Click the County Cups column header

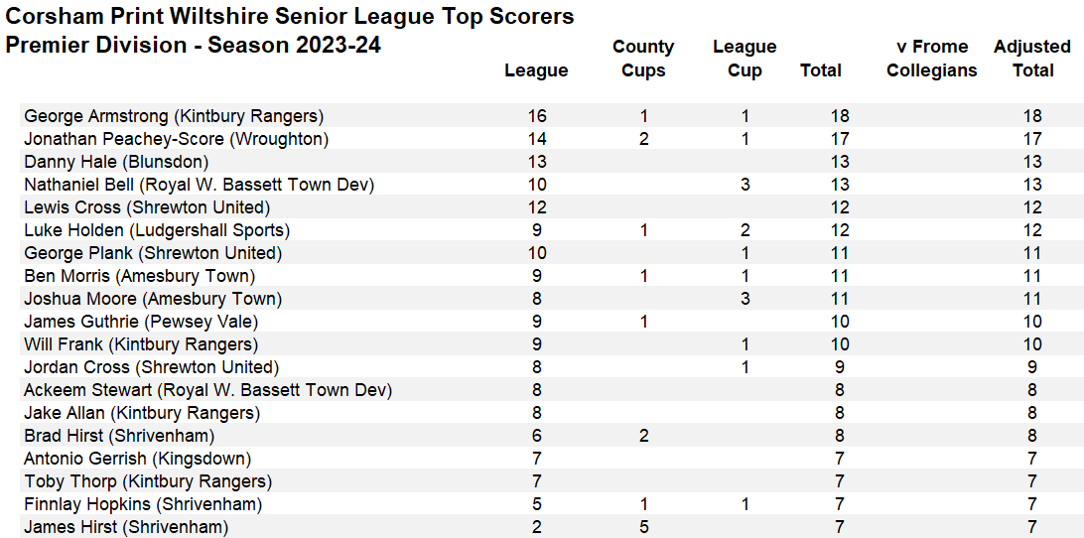[643, 59]
